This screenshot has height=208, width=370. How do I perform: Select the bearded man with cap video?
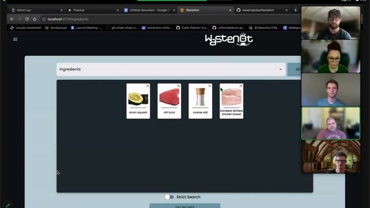coord(331,23)
